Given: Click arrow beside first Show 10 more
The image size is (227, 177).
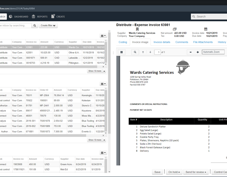Looking at the screenshot, I should click(x=104, y=71).
